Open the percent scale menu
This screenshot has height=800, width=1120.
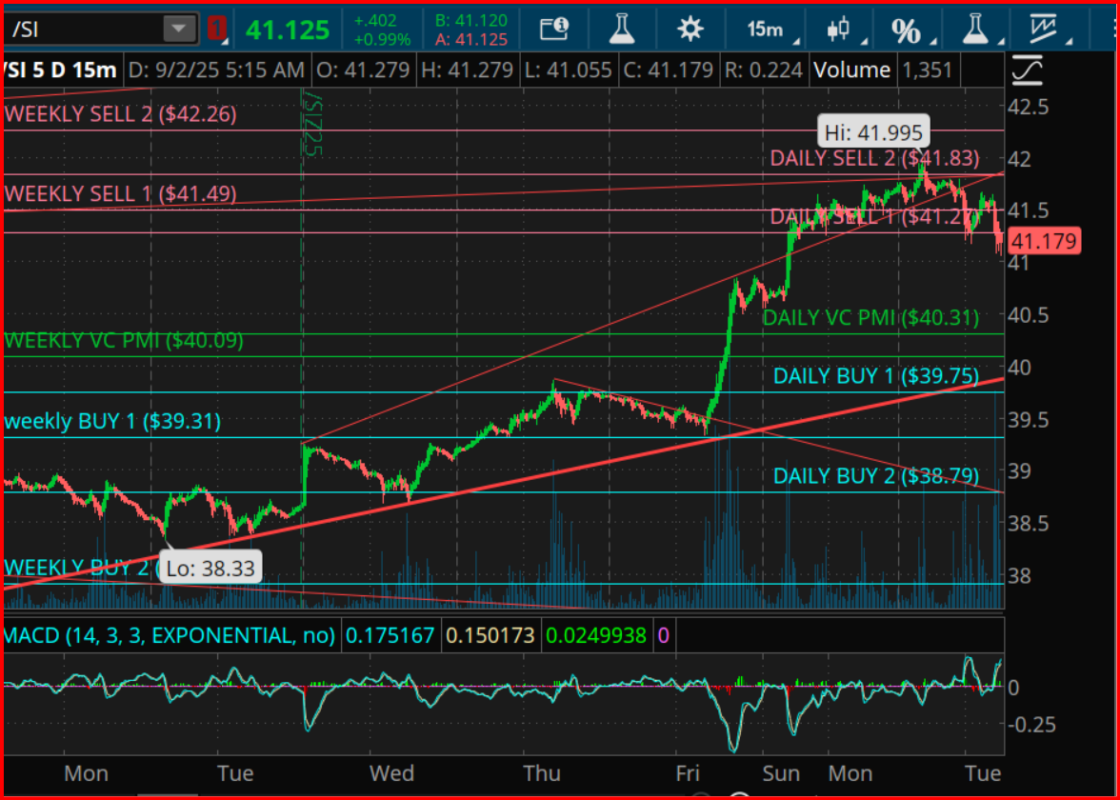(x=908, y=30)
